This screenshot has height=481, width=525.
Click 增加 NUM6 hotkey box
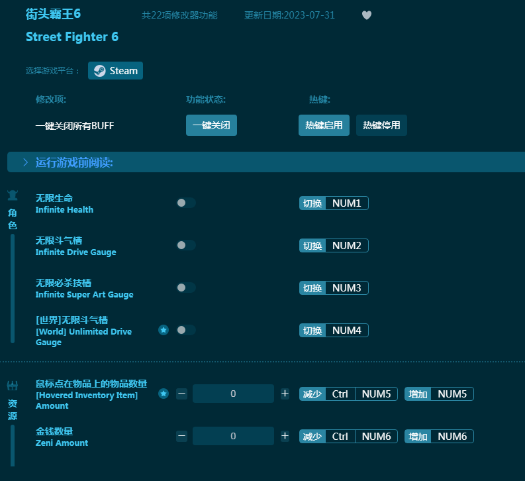[x=439, y=437]
